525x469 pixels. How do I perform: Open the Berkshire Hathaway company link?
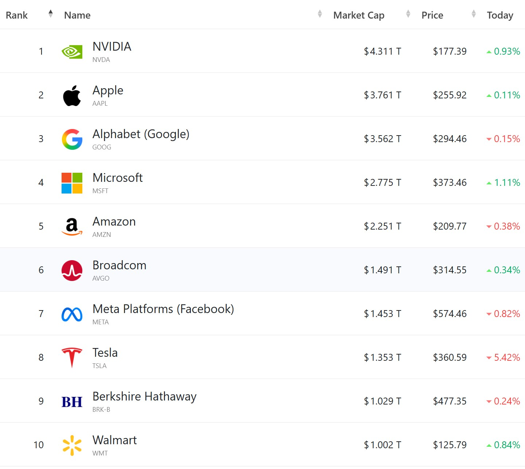[x=144, y=396]
